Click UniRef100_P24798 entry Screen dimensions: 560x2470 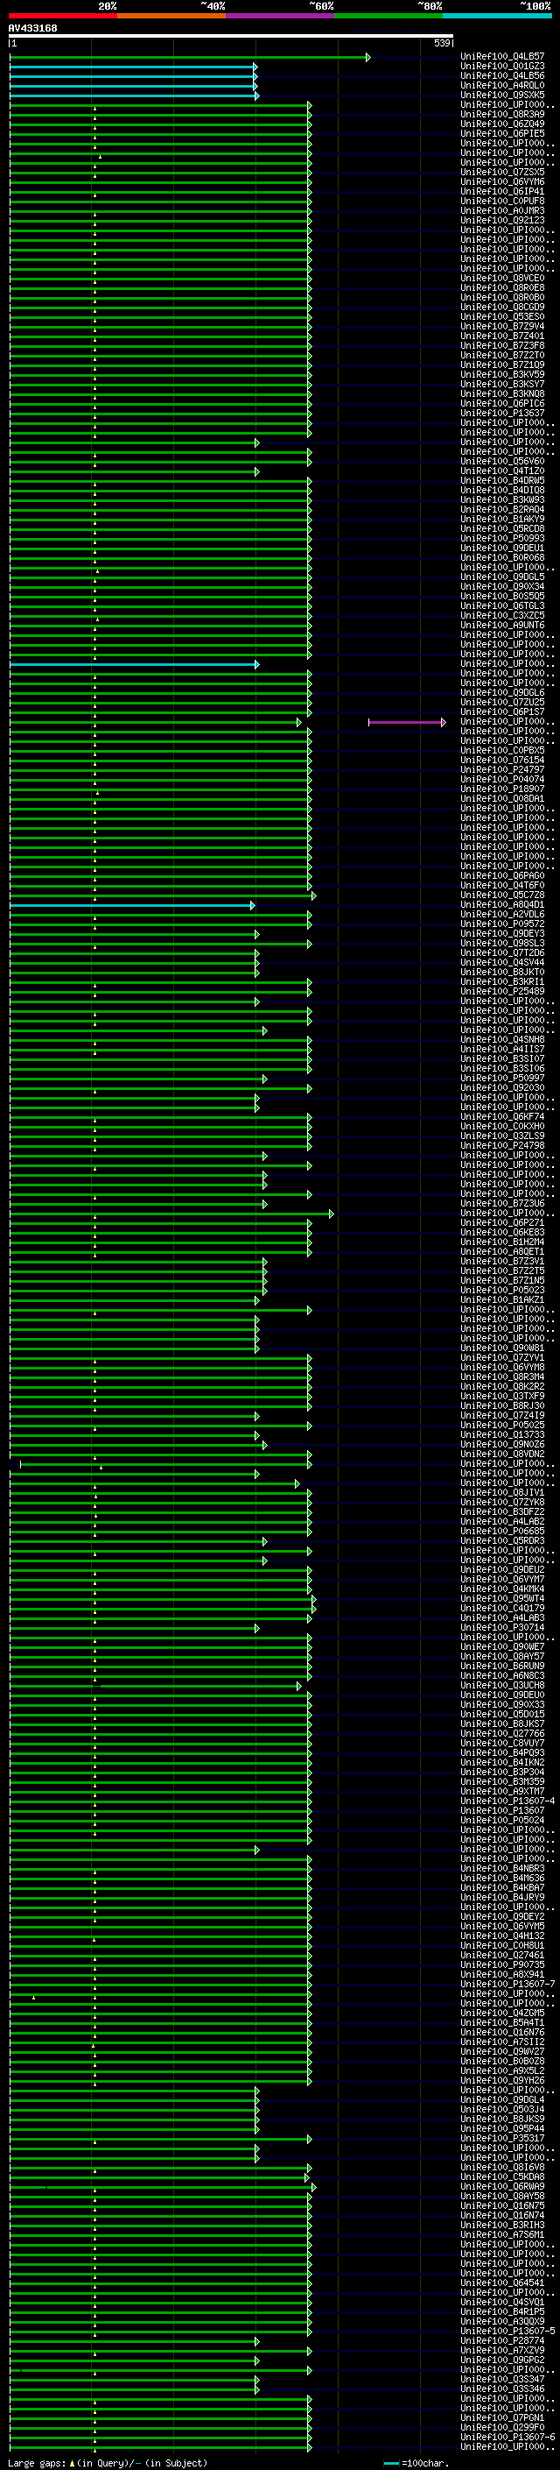tap(502, 1146)
